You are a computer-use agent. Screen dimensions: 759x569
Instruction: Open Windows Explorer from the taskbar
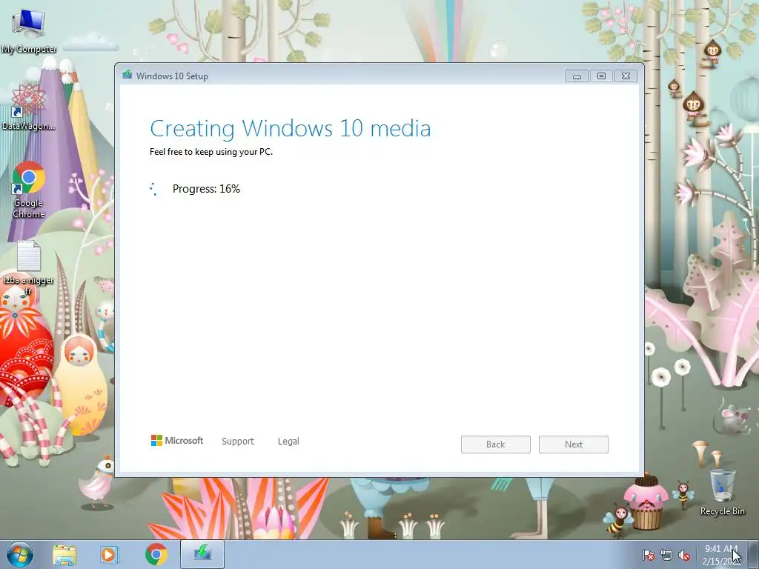(64, 554)
